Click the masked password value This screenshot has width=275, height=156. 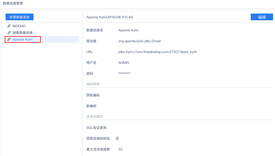(124, 74)
